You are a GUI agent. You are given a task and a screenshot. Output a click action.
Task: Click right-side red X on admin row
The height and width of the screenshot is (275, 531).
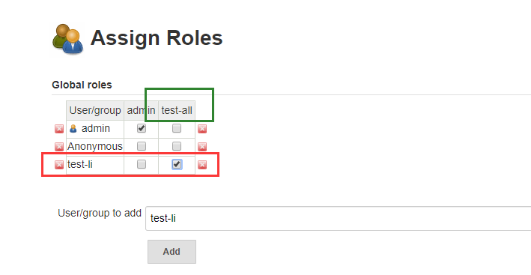click(202, 129)
